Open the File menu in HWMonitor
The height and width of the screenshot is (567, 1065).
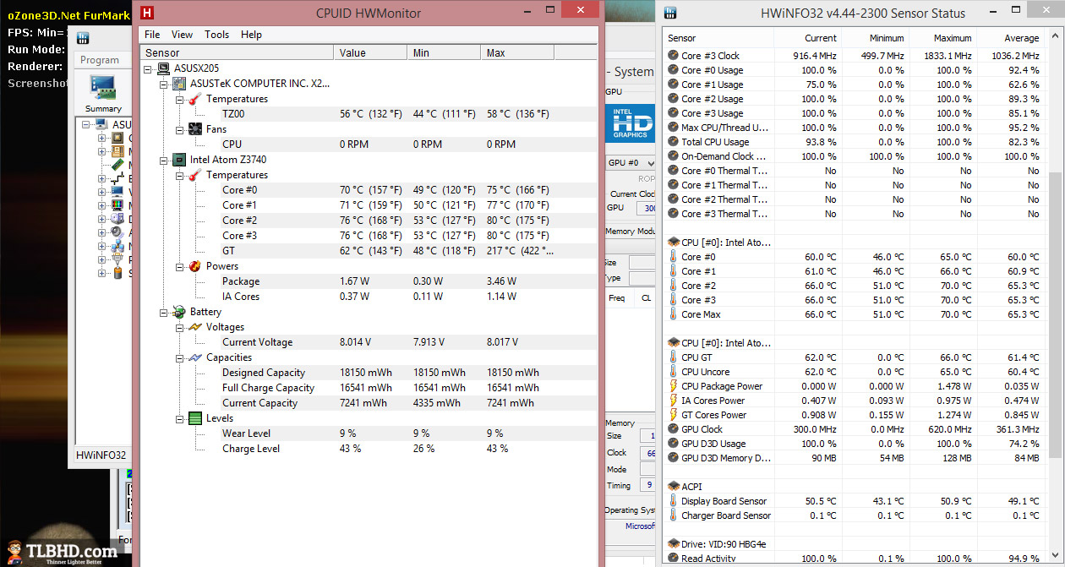tap(152, 35)
